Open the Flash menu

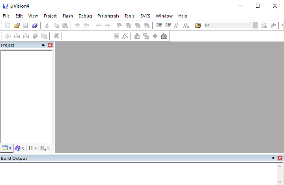coord(67,16)
